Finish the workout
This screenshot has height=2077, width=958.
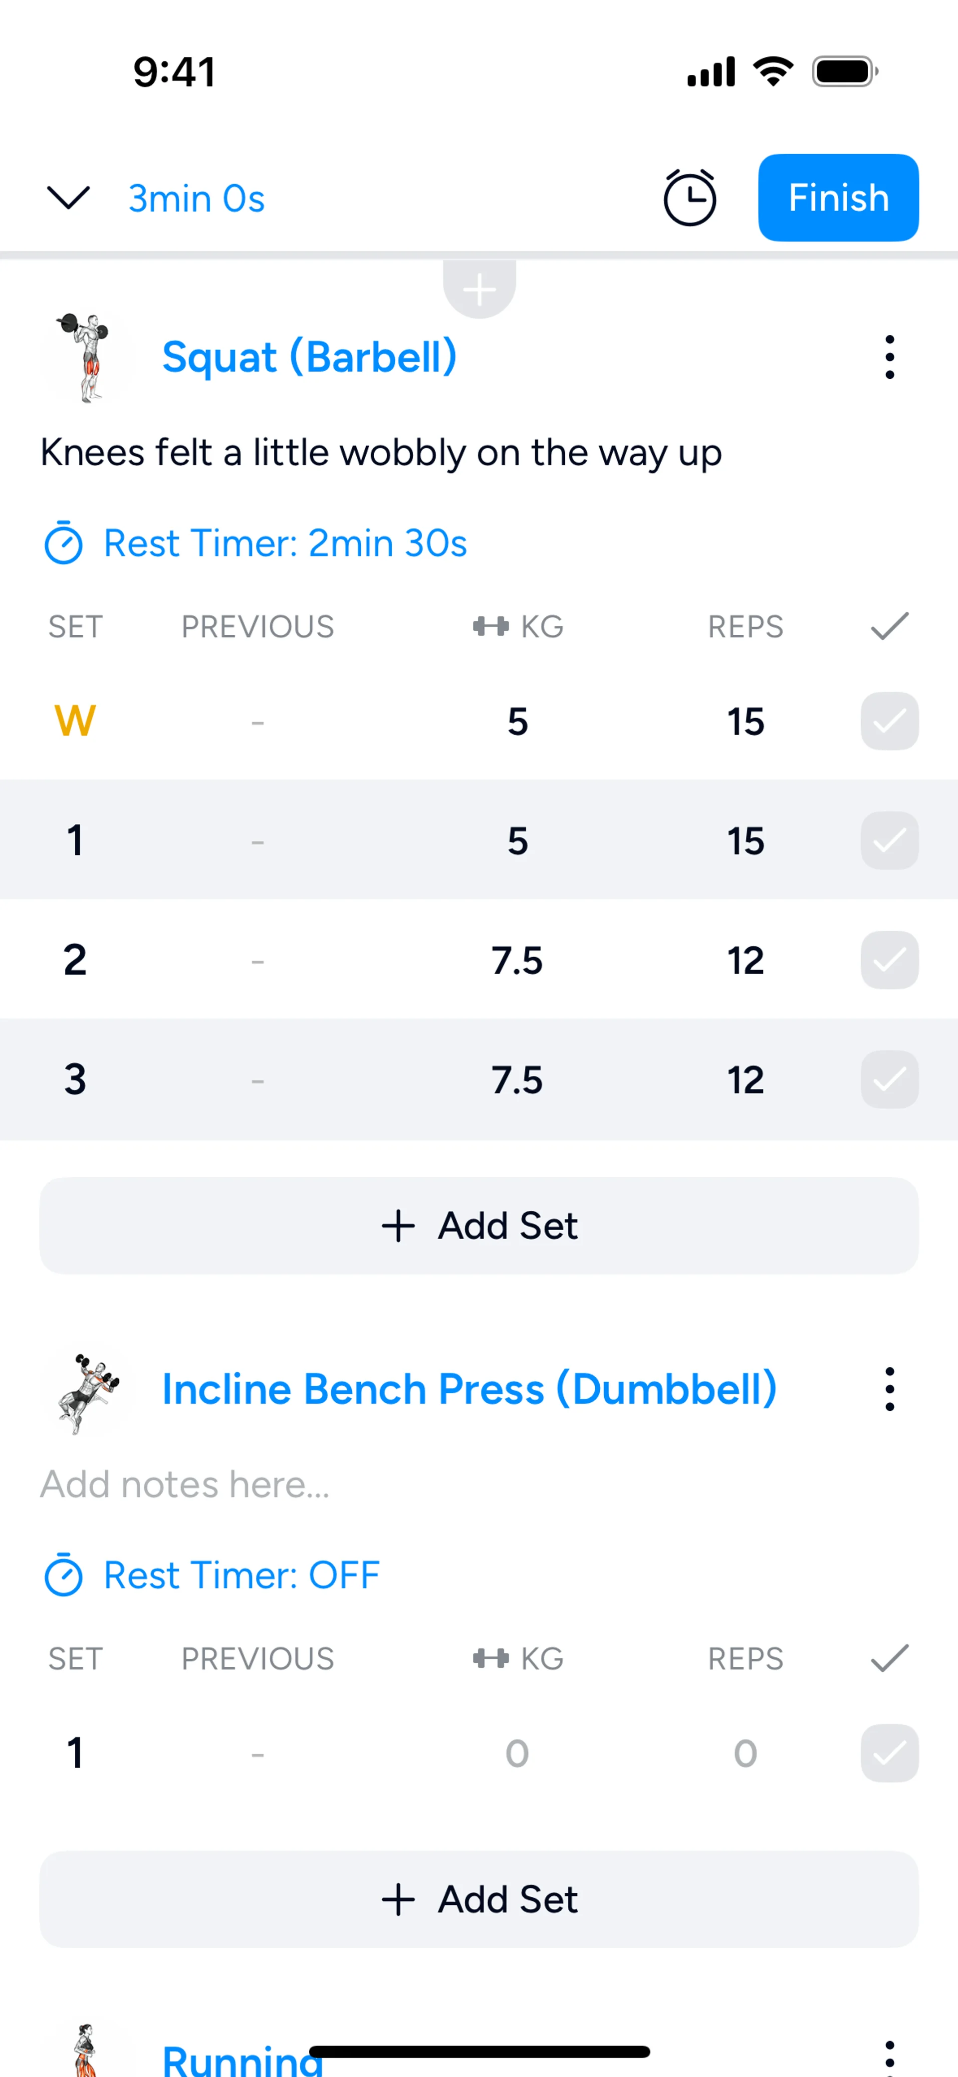838,198
